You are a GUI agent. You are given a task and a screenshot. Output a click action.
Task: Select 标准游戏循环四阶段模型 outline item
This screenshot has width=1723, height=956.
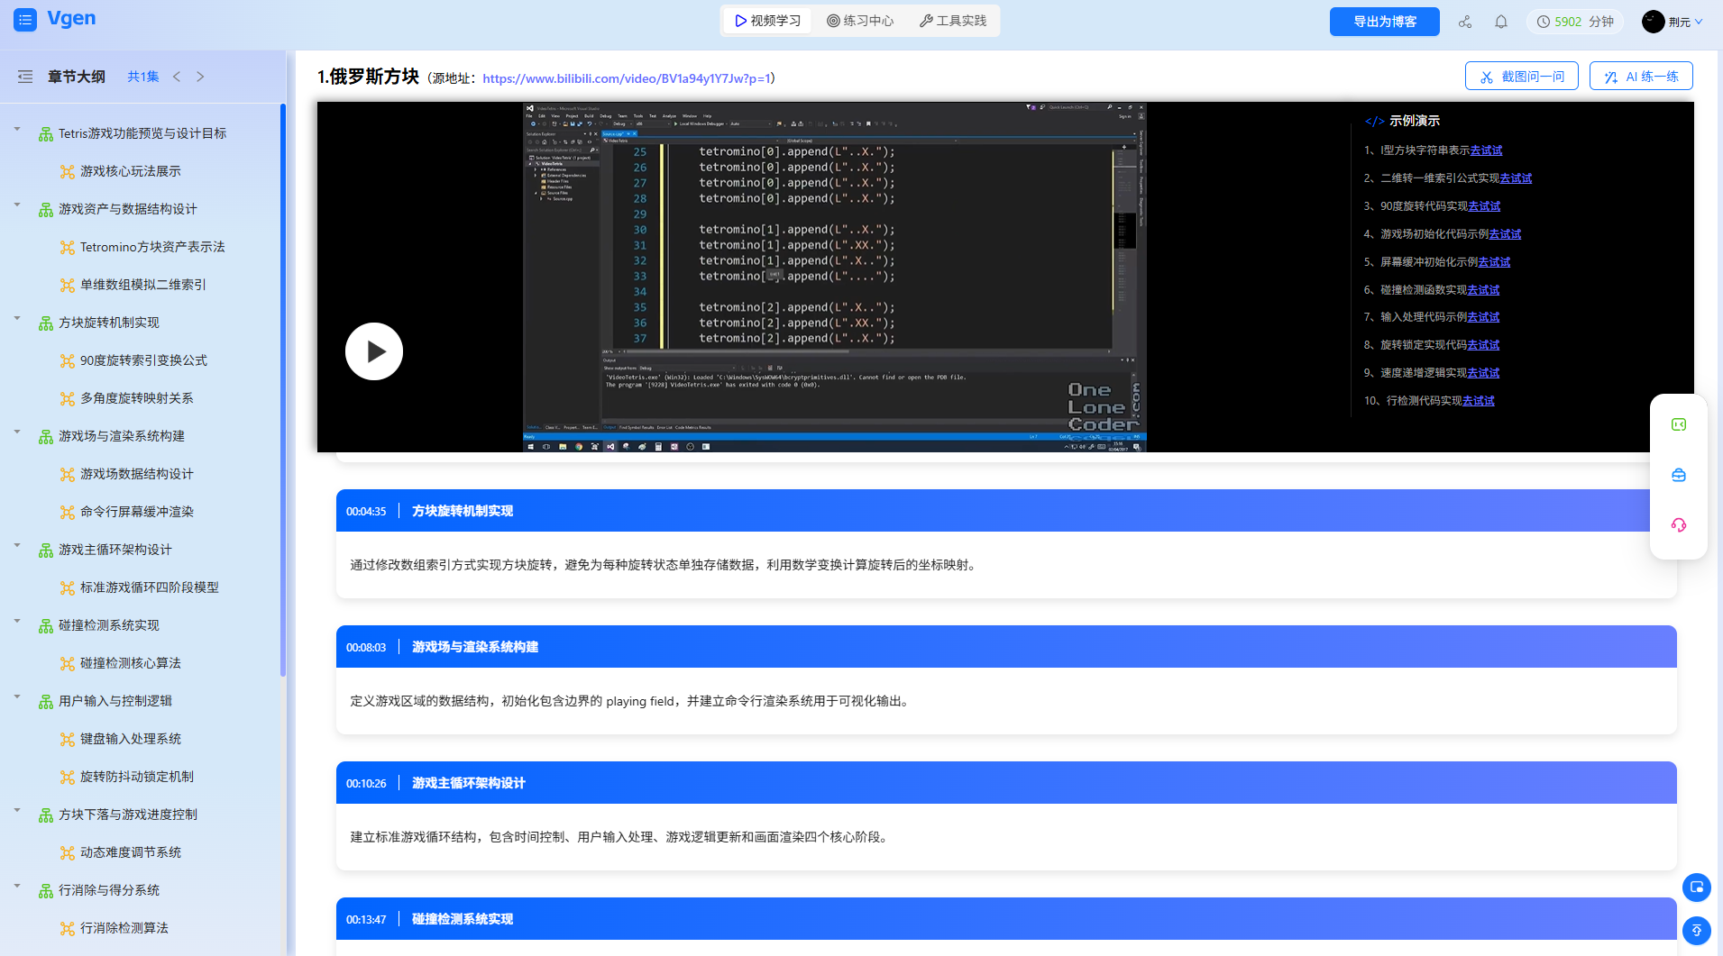(150, 587)
